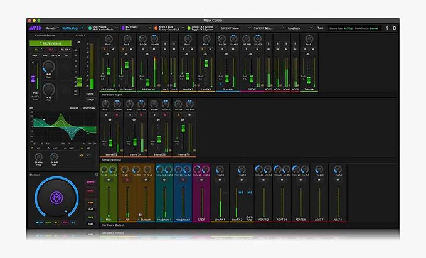
Task: Open the SW/EXP Mix dropdown
Action: coord(269,28)
